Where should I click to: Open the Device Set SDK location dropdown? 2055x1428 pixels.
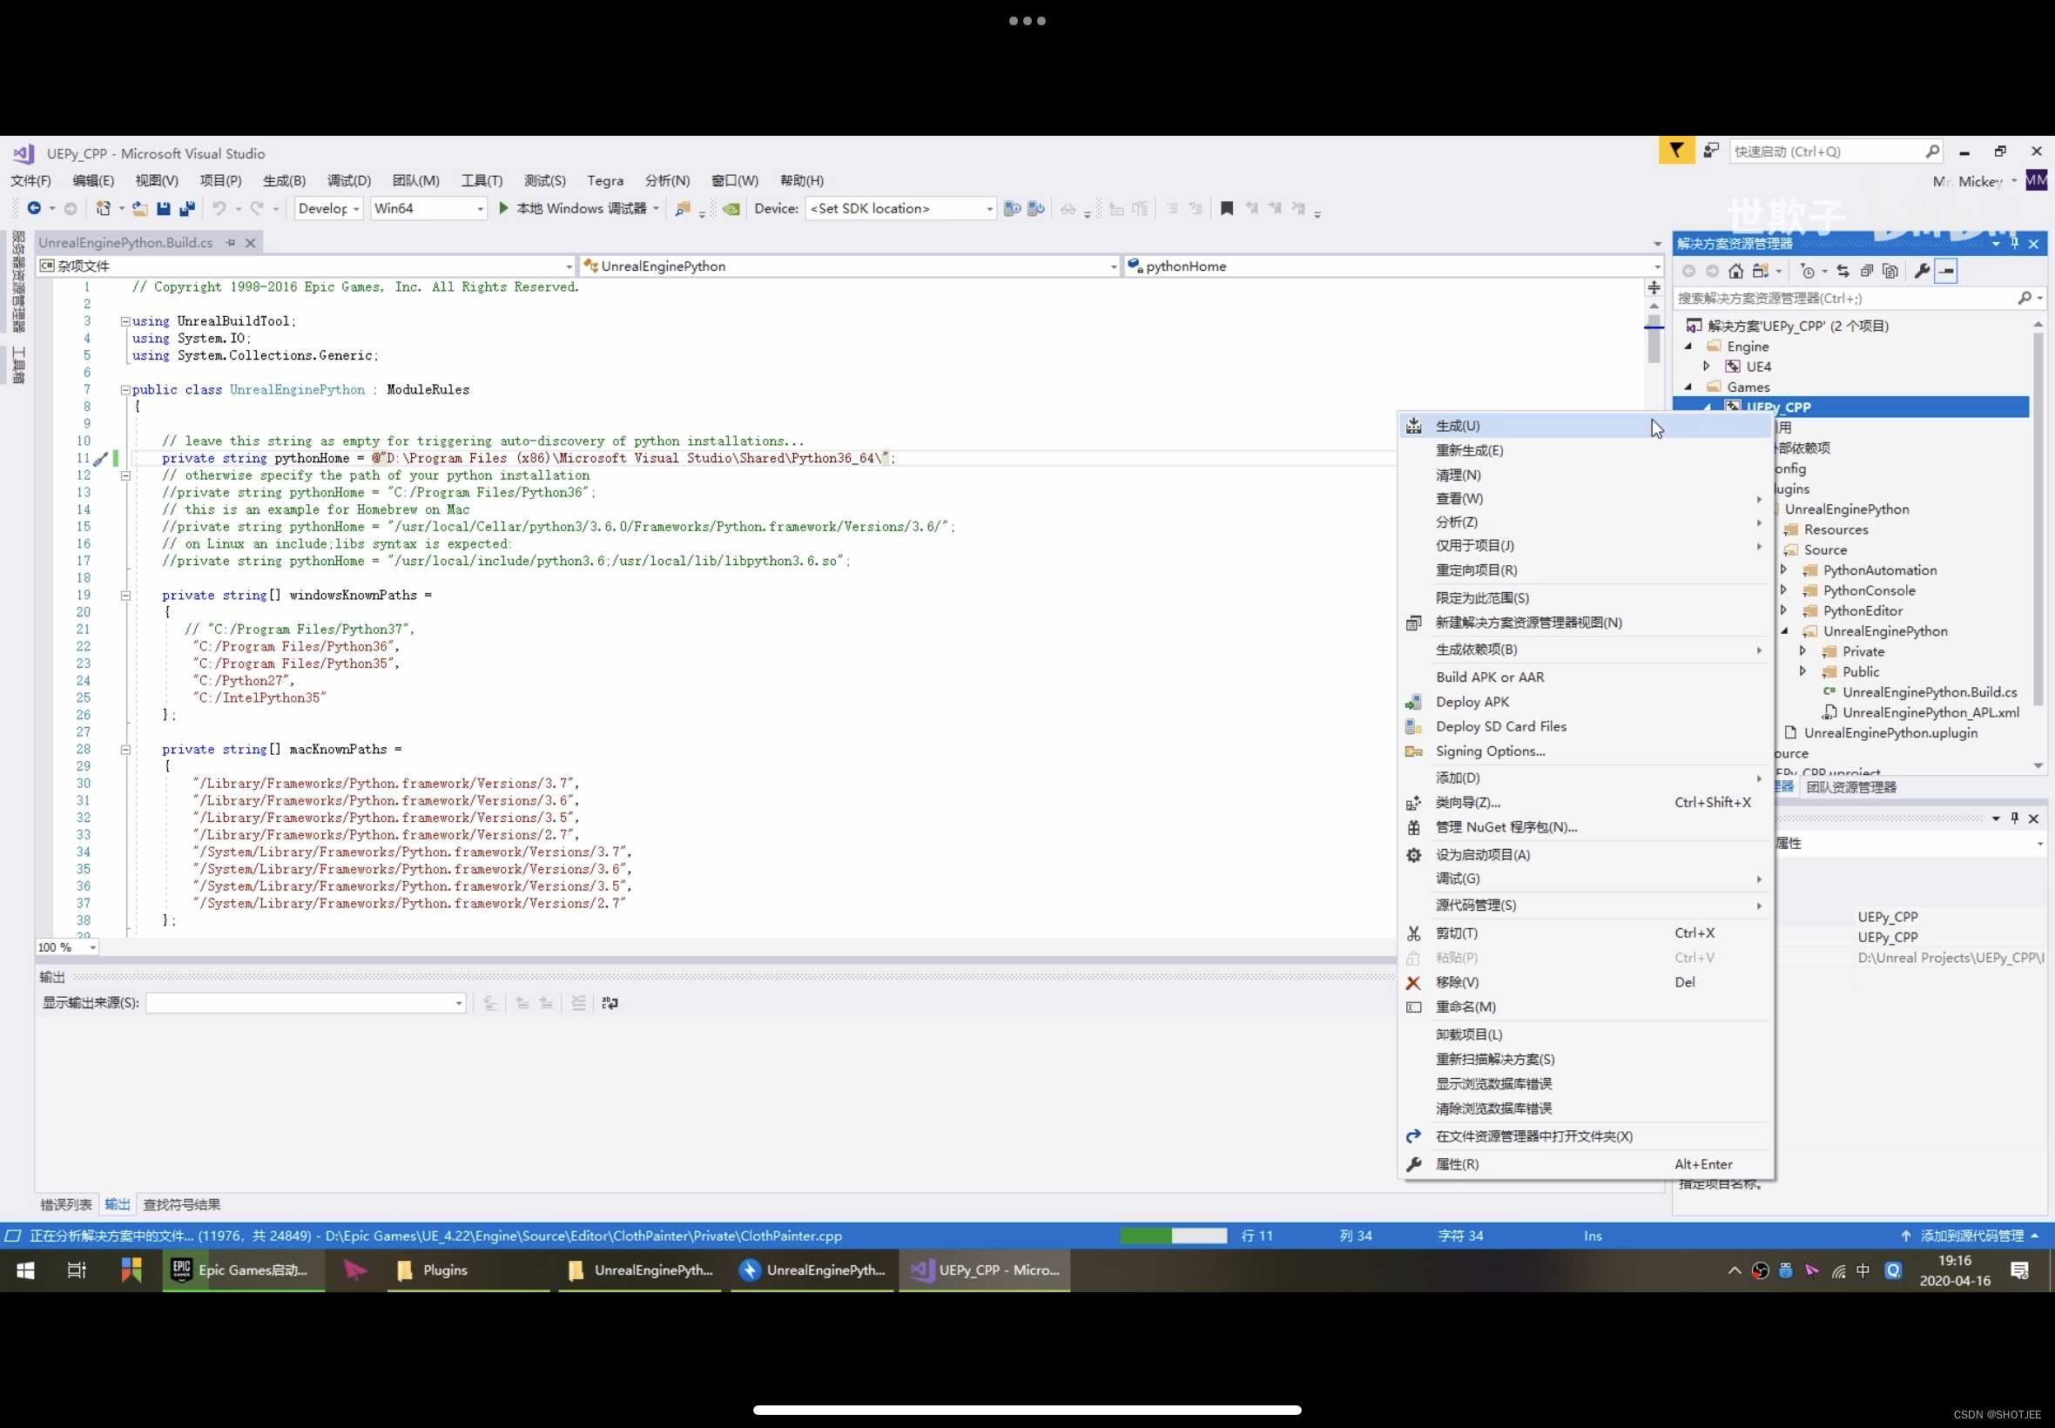(900, 208)
